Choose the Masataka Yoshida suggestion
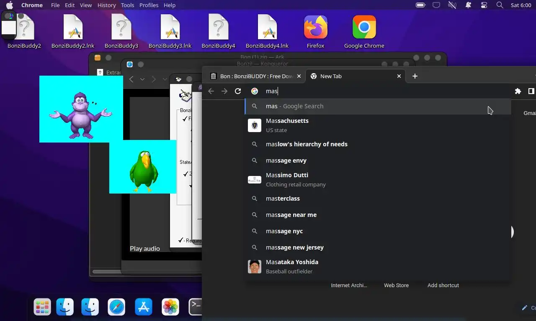Screen dimensions: 536x321 (378, 266)
